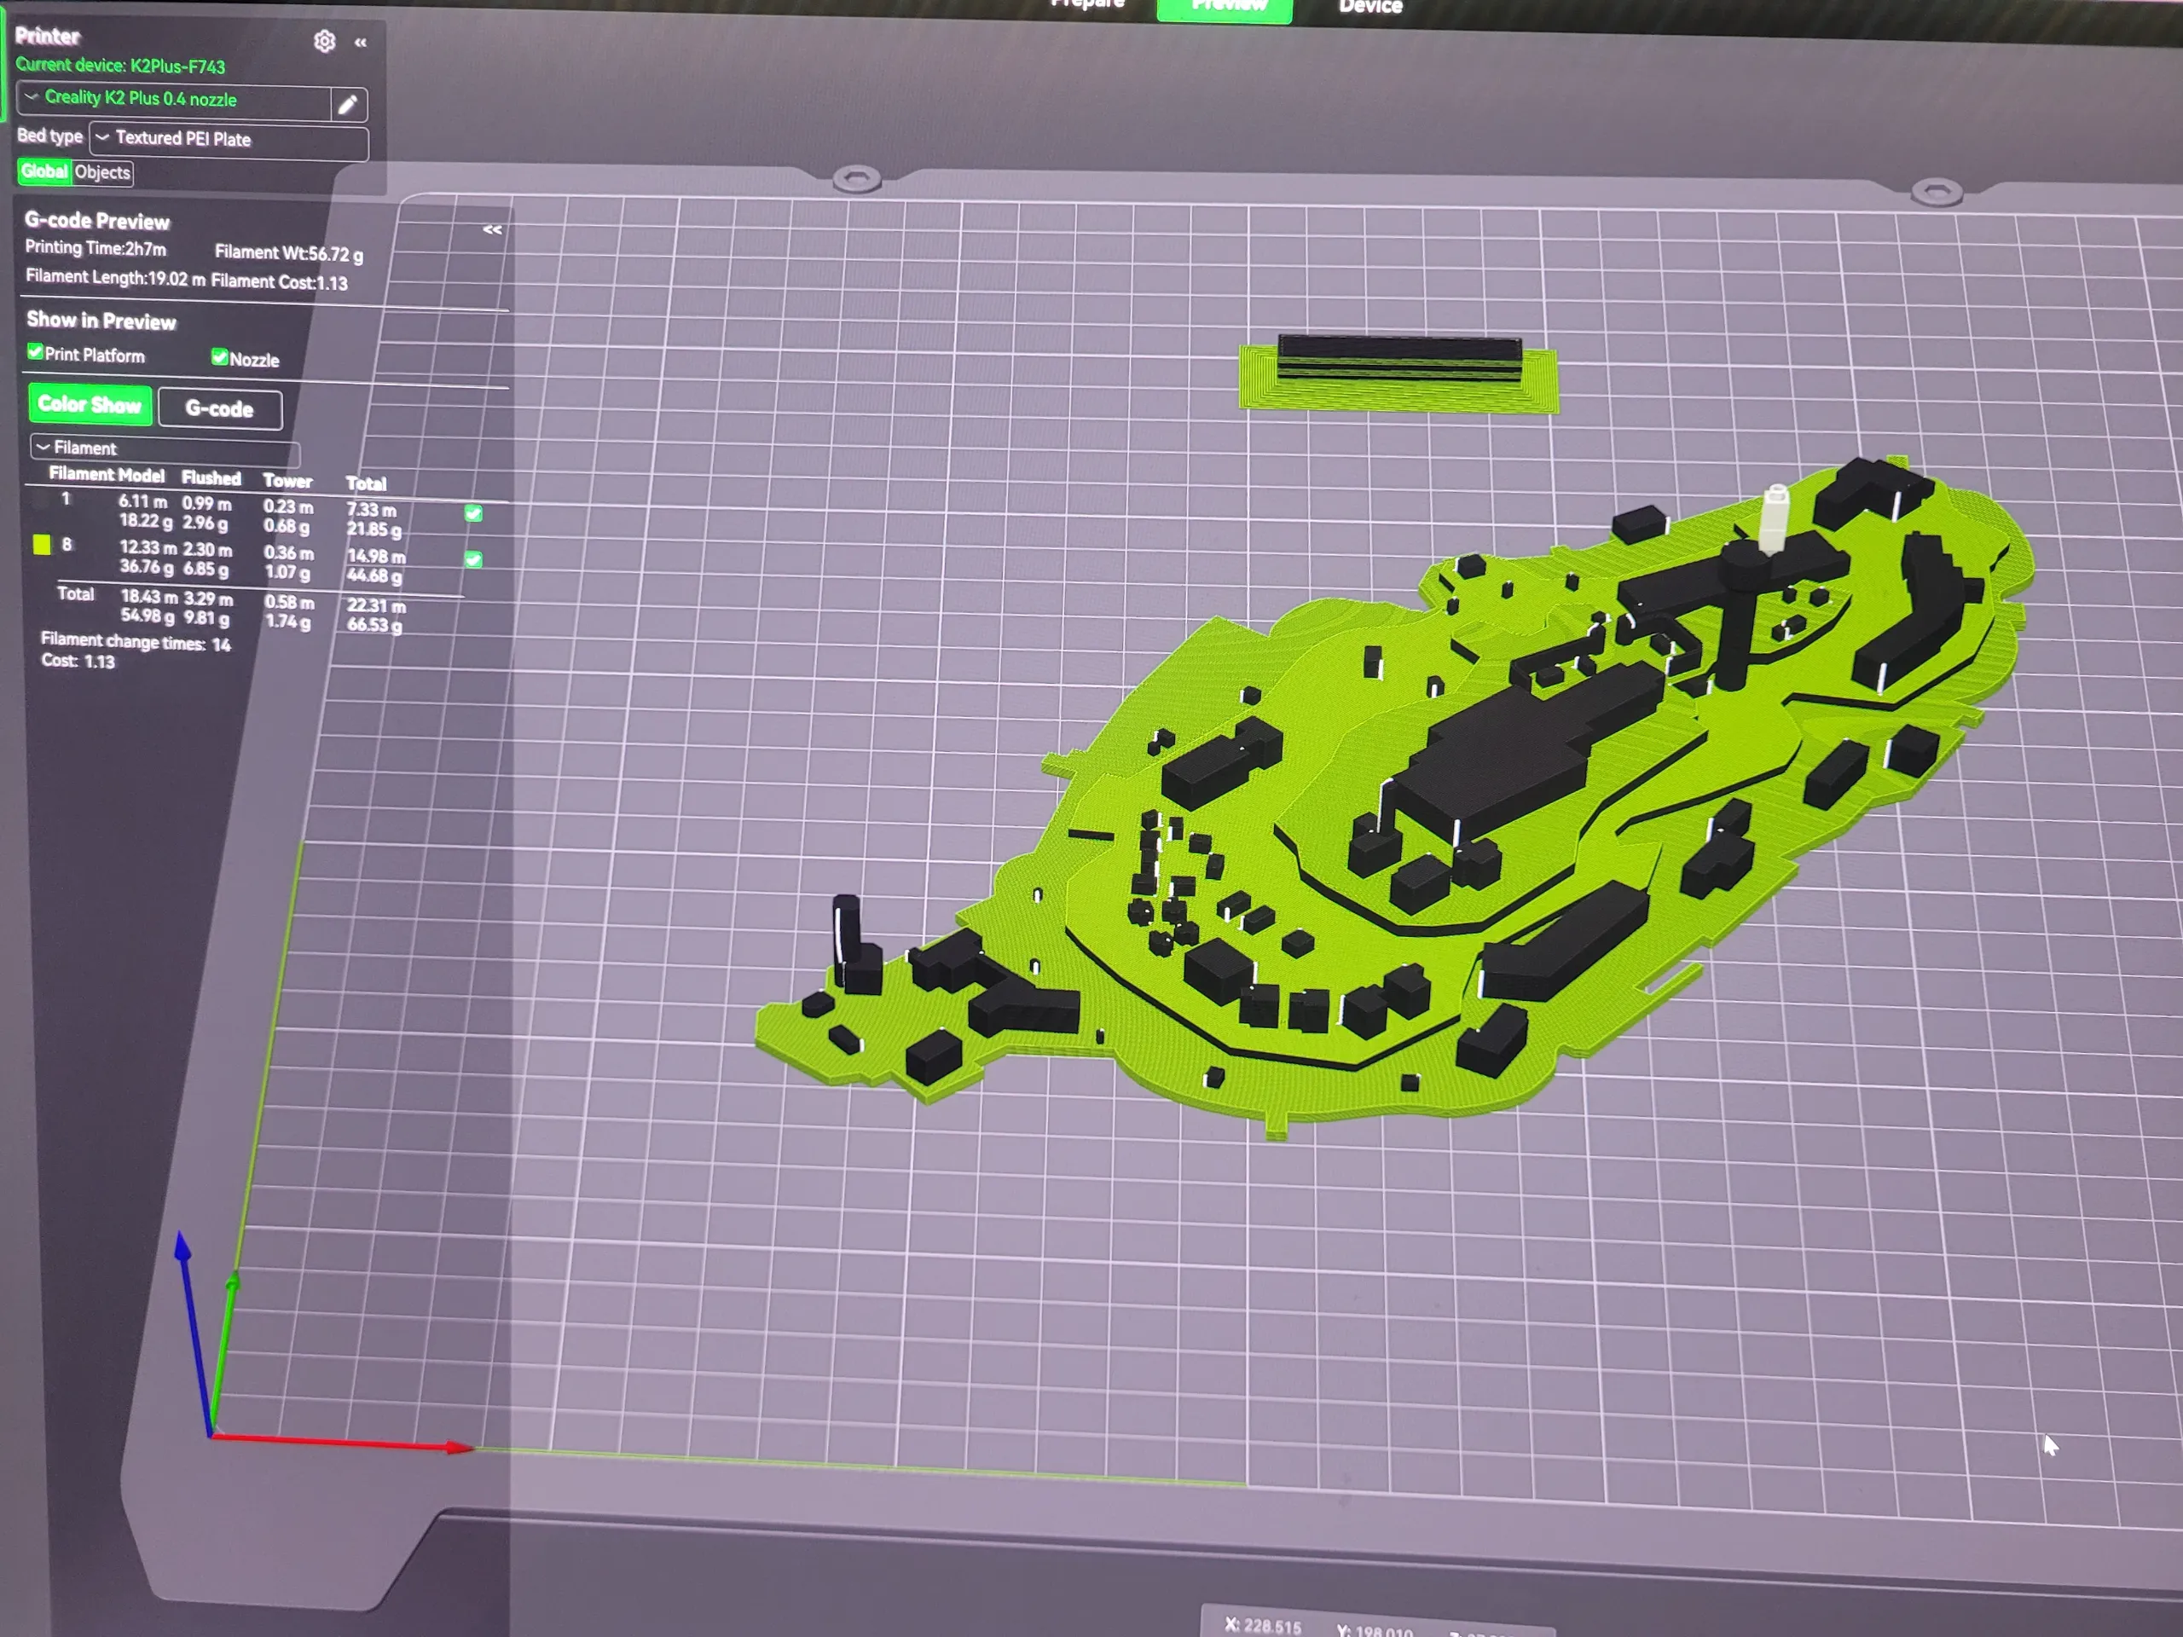Switch preview mode to G-code
Image resolution: width=2183 pixels, height=1637 pixels.
click(219, 408)
